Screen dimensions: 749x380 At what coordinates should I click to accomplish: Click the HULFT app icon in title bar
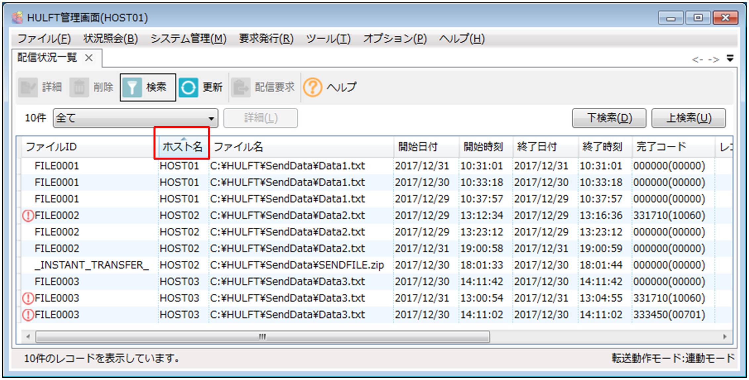(17, 17)
